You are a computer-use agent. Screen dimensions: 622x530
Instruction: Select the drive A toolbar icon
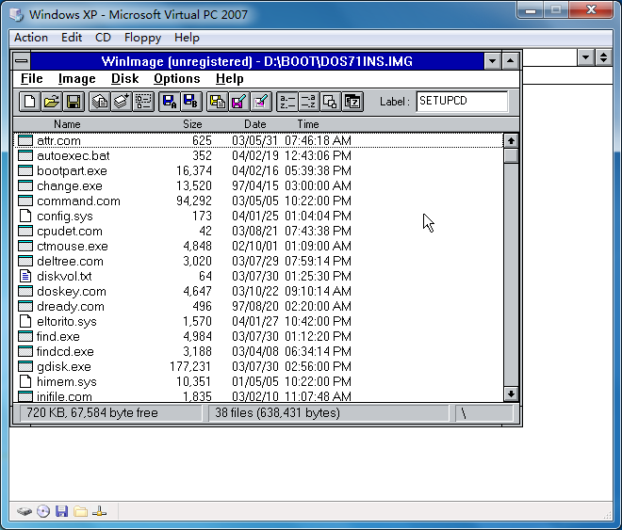[169, 102]
